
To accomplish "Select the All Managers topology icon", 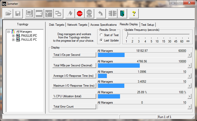I will (x=13, y=32).
